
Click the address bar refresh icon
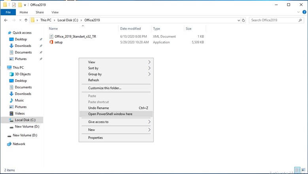244,20
